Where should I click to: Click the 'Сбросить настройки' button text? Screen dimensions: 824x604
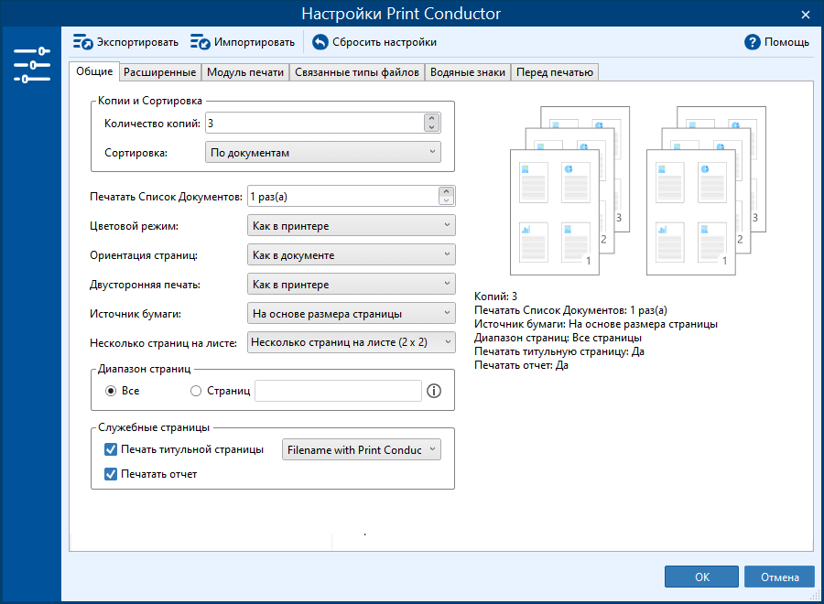coord(385,42)
